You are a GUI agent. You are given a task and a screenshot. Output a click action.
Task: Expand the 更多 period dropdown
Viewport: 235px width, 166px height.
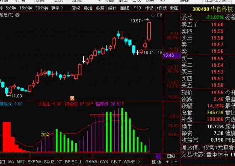click(x=56, y=8)
